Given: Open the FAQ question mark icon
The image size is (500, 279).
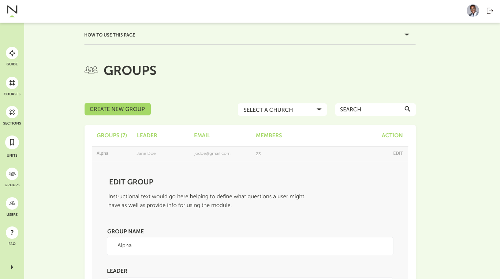Looking at the screenshot, I should 12,233.
